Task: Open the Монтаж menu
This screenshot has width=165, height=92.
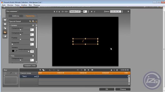Action: 10,5
